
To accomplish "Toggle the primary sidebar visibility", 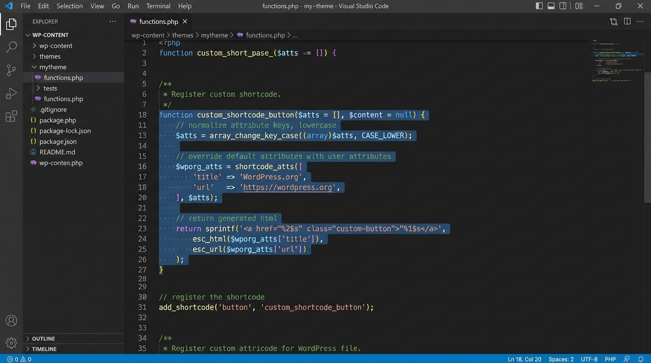I will point(539,6).
